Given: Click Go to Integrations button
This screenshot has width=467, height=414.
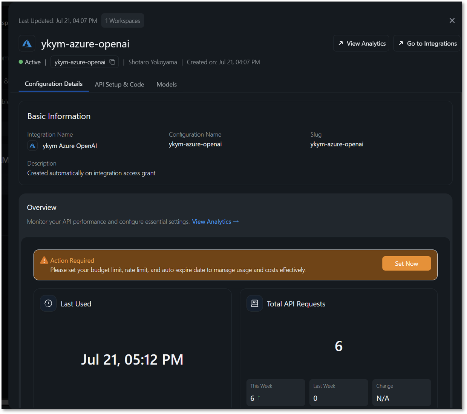Looking at the screenshot, I should click(427, 43).
